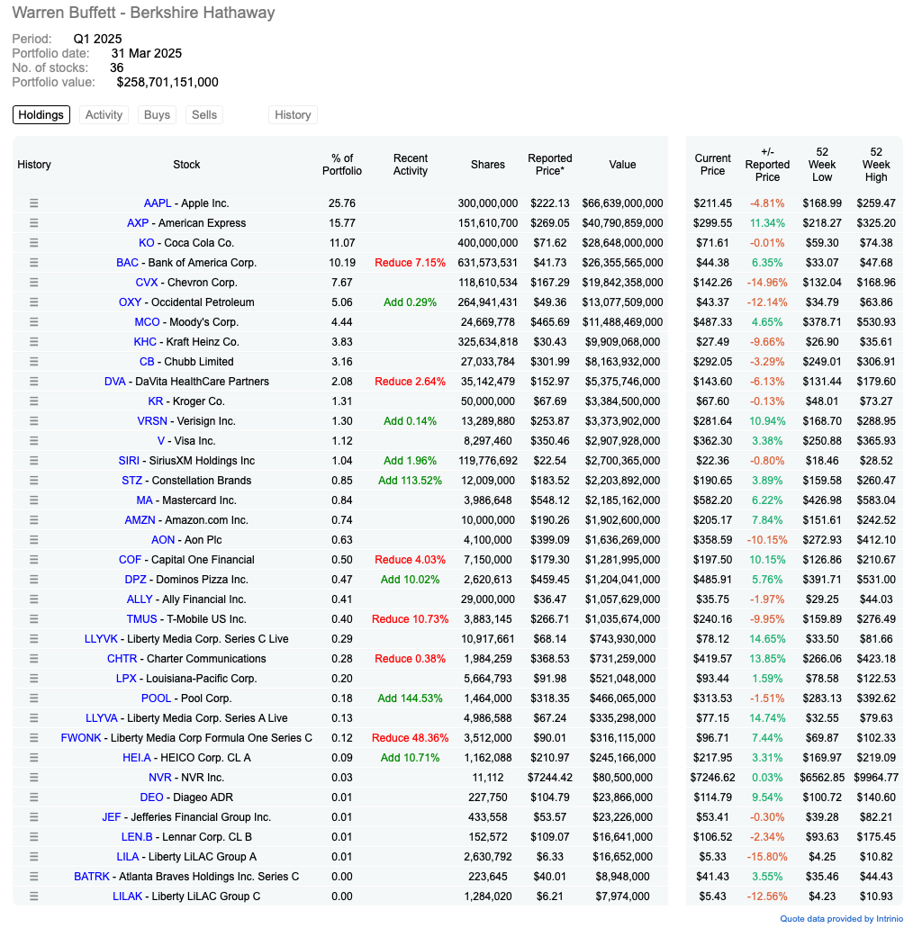Click Ally Financial history icon
The image size is (913, 937).
[x=34, y=599]
